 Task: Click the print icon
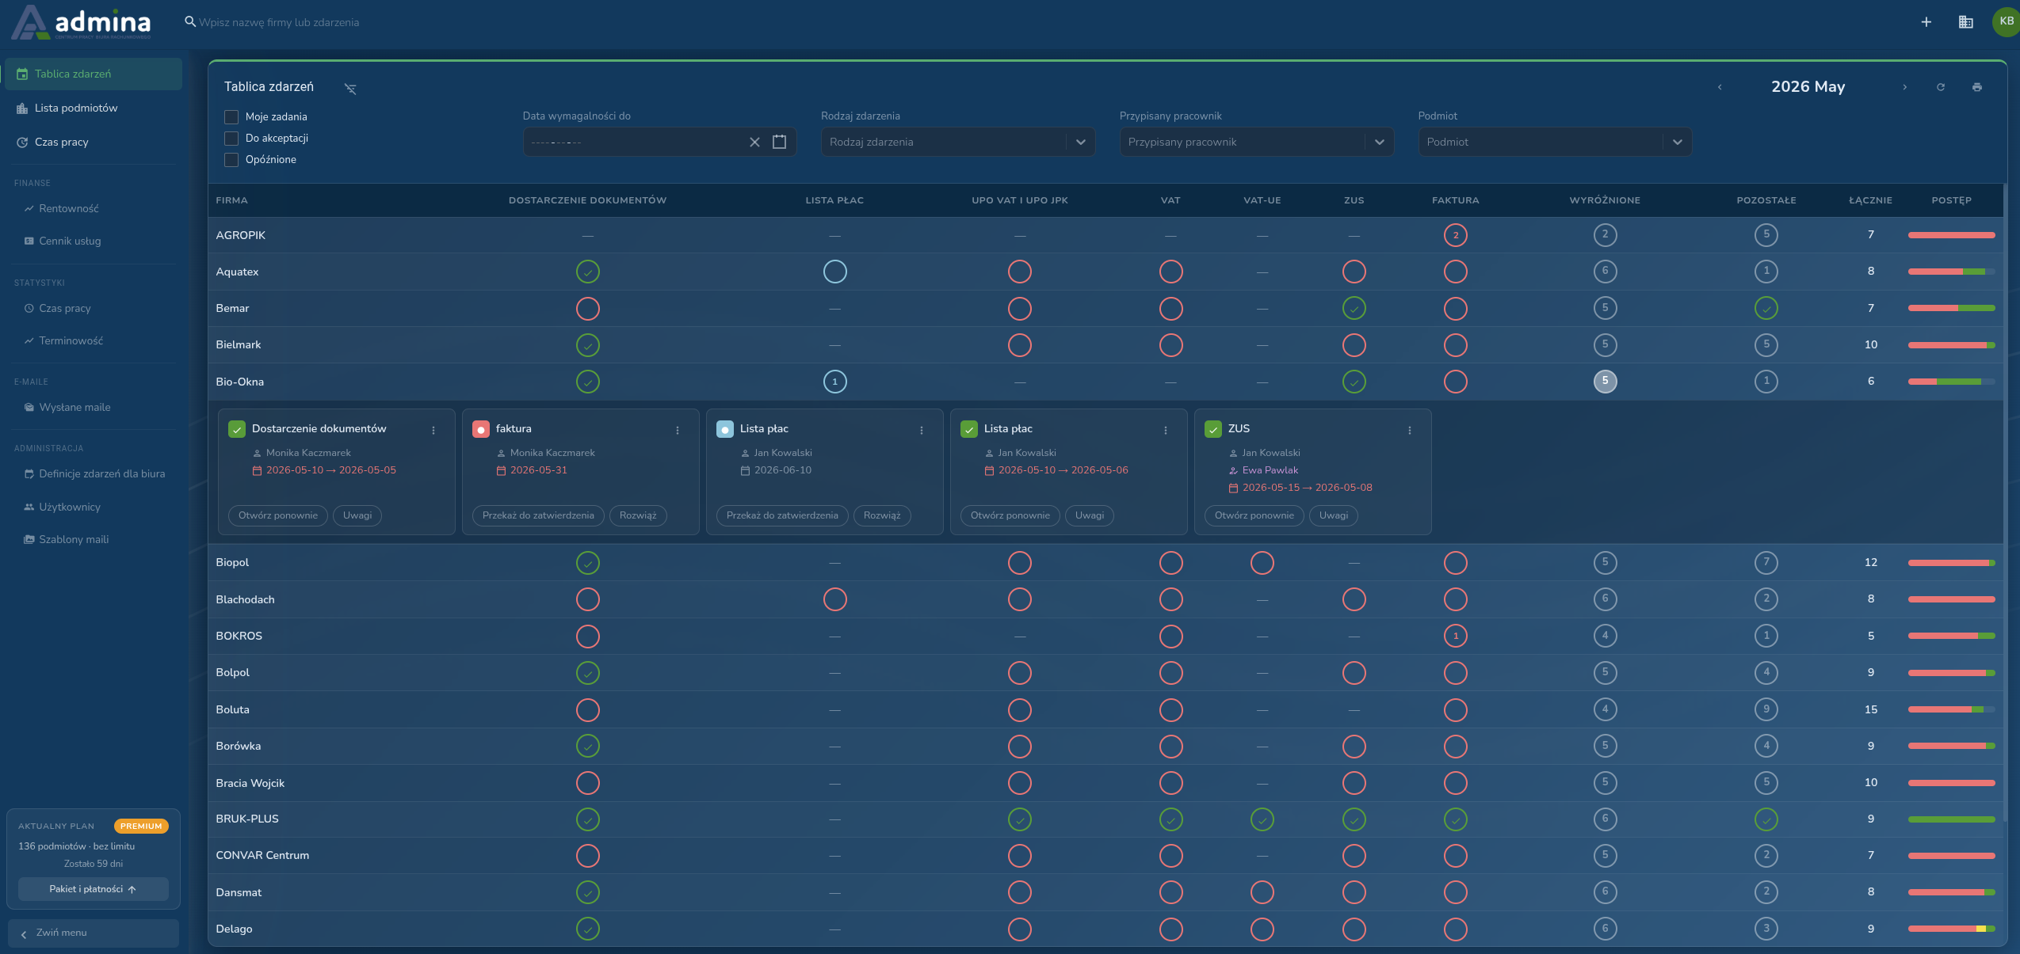tap(1976, 87)
